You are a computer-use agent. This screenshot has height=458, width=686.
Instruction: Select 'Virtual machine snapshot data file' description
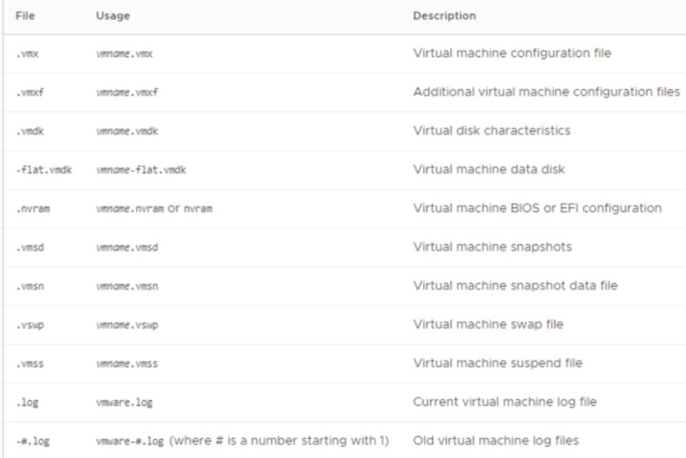click(x=515, y=285)
